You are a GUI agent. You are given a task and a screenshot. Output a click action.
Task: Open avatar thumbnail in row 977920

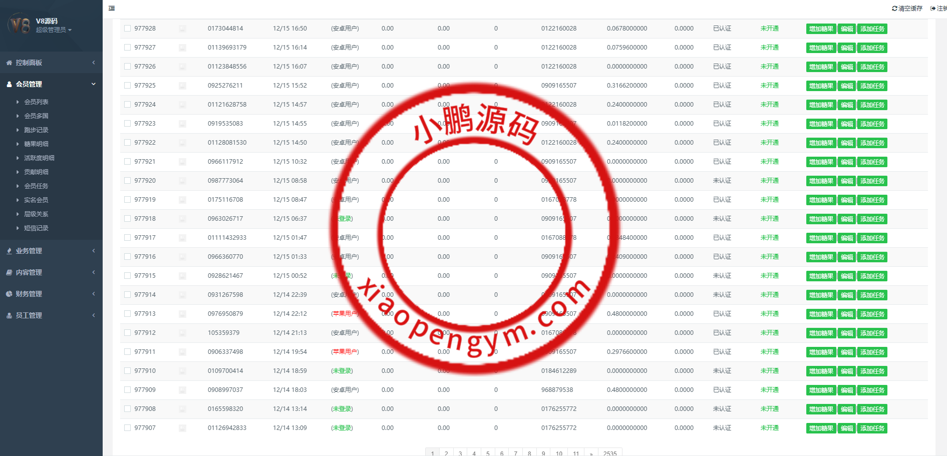click(182, 181)
